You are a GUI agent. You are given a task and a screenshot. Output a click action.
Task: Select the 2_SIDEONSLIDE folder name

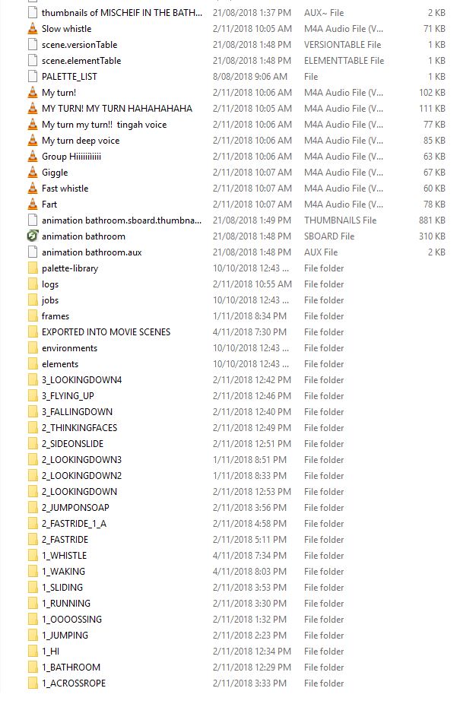(73, 444)
